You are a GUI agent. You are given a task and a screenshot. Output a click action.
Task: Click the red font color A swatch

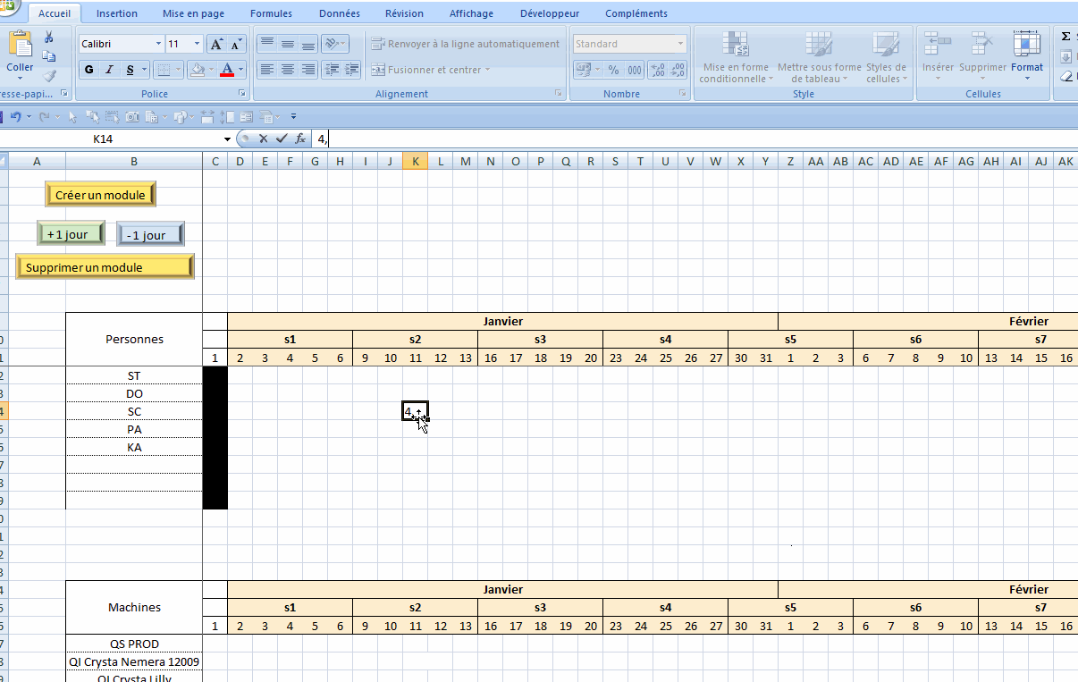click(226, 70)
